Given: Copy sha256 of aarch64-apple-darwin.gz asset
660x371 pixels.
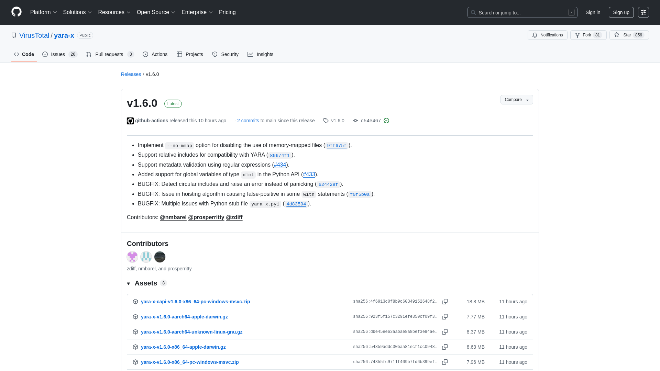Looking at the screenshot, I should coord(445,317).
